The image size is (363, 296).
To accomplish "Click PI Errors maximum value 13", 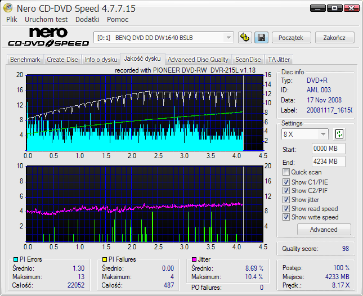I will (81, 277).
